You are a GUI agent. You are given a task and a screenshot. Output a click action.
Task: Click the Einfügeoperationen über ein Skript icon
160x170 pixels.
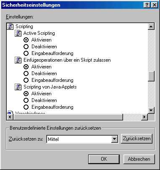point(18,60)
